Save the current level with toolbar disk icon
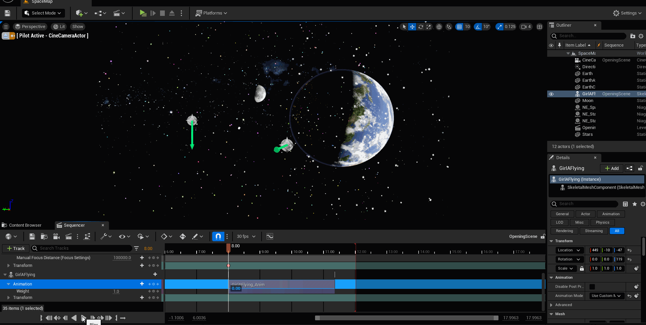Screen dimensions: 646x325 (x=7, y=13)
